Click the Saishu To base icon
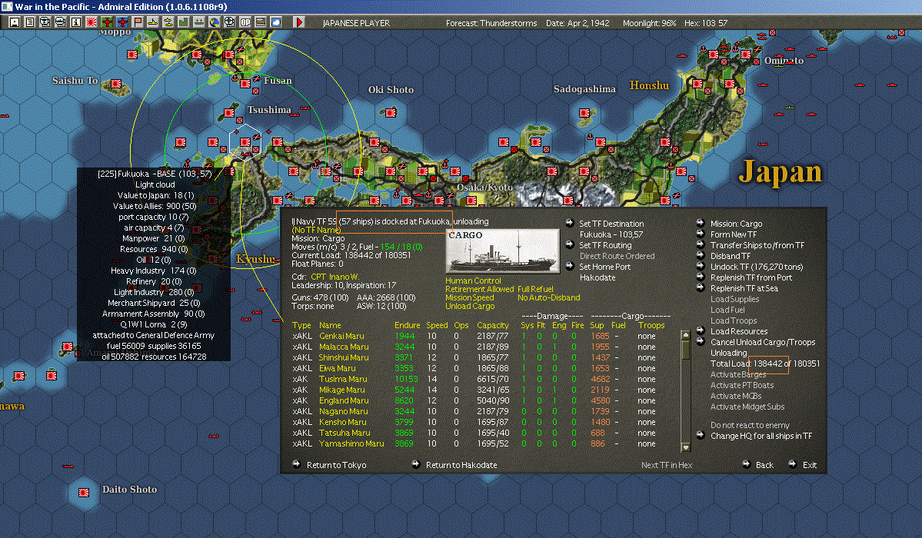922x538 pixels. [x=116, y=84]
